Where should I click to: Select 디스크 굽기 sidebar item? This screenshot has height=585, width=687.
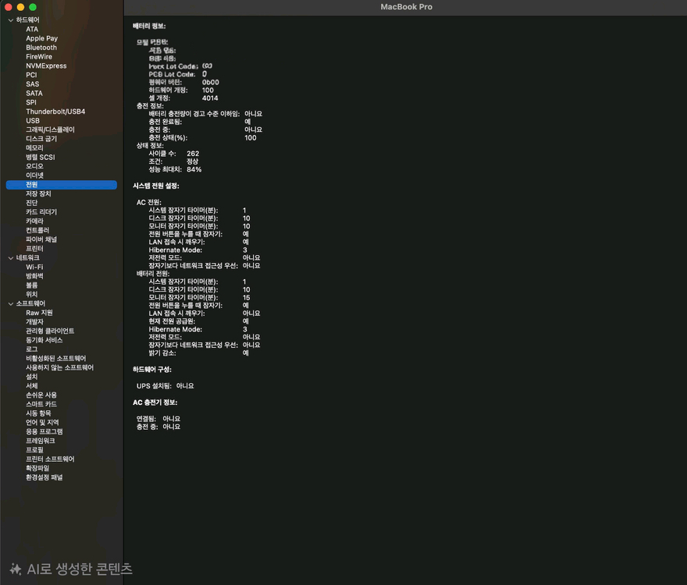click(41, 139)
